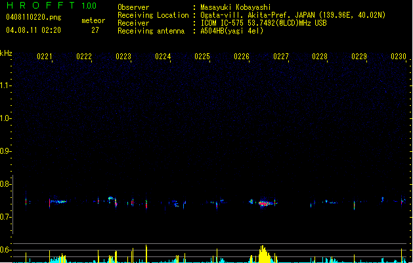Click the 0228 time marker
The width and height of the screenshot is (413, 263).
[x=320, y=57]
